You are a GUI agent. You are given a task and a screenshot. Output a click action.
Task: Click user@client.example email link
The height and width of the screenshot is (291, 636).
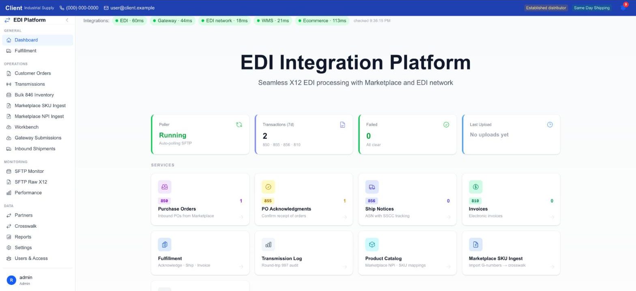(132, 8)
